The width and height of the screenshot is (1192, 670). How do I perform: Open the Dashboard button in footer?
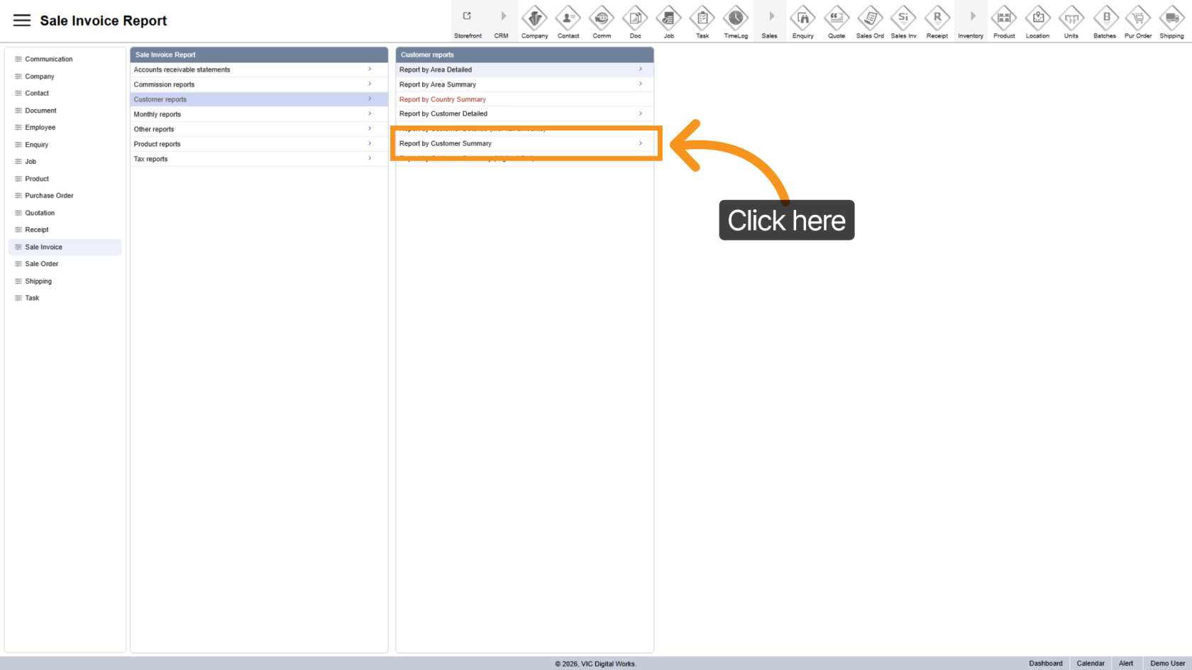[1045, 664]
